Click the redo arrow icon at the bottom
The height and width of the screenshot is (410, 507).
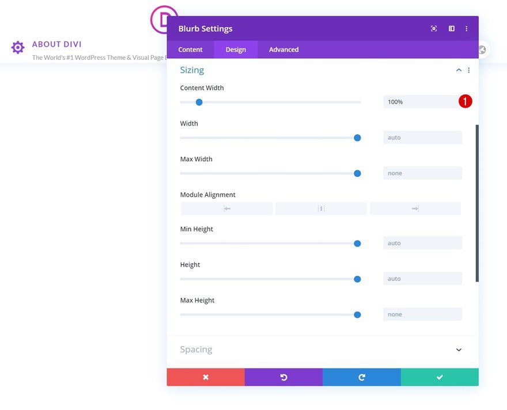(361, 377)
